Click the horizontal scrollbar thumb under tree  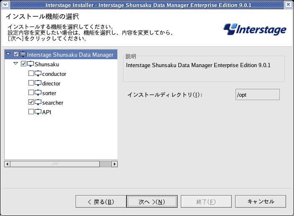pos(55,164)
